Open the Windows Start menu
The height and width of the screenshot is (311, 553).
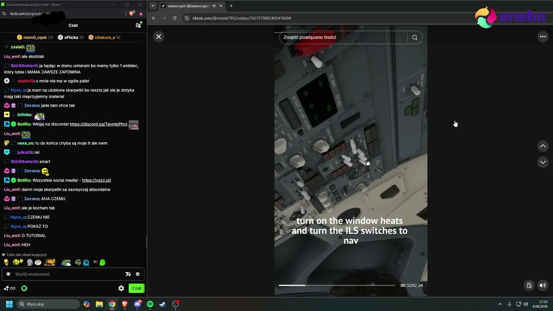pos(9,304)
